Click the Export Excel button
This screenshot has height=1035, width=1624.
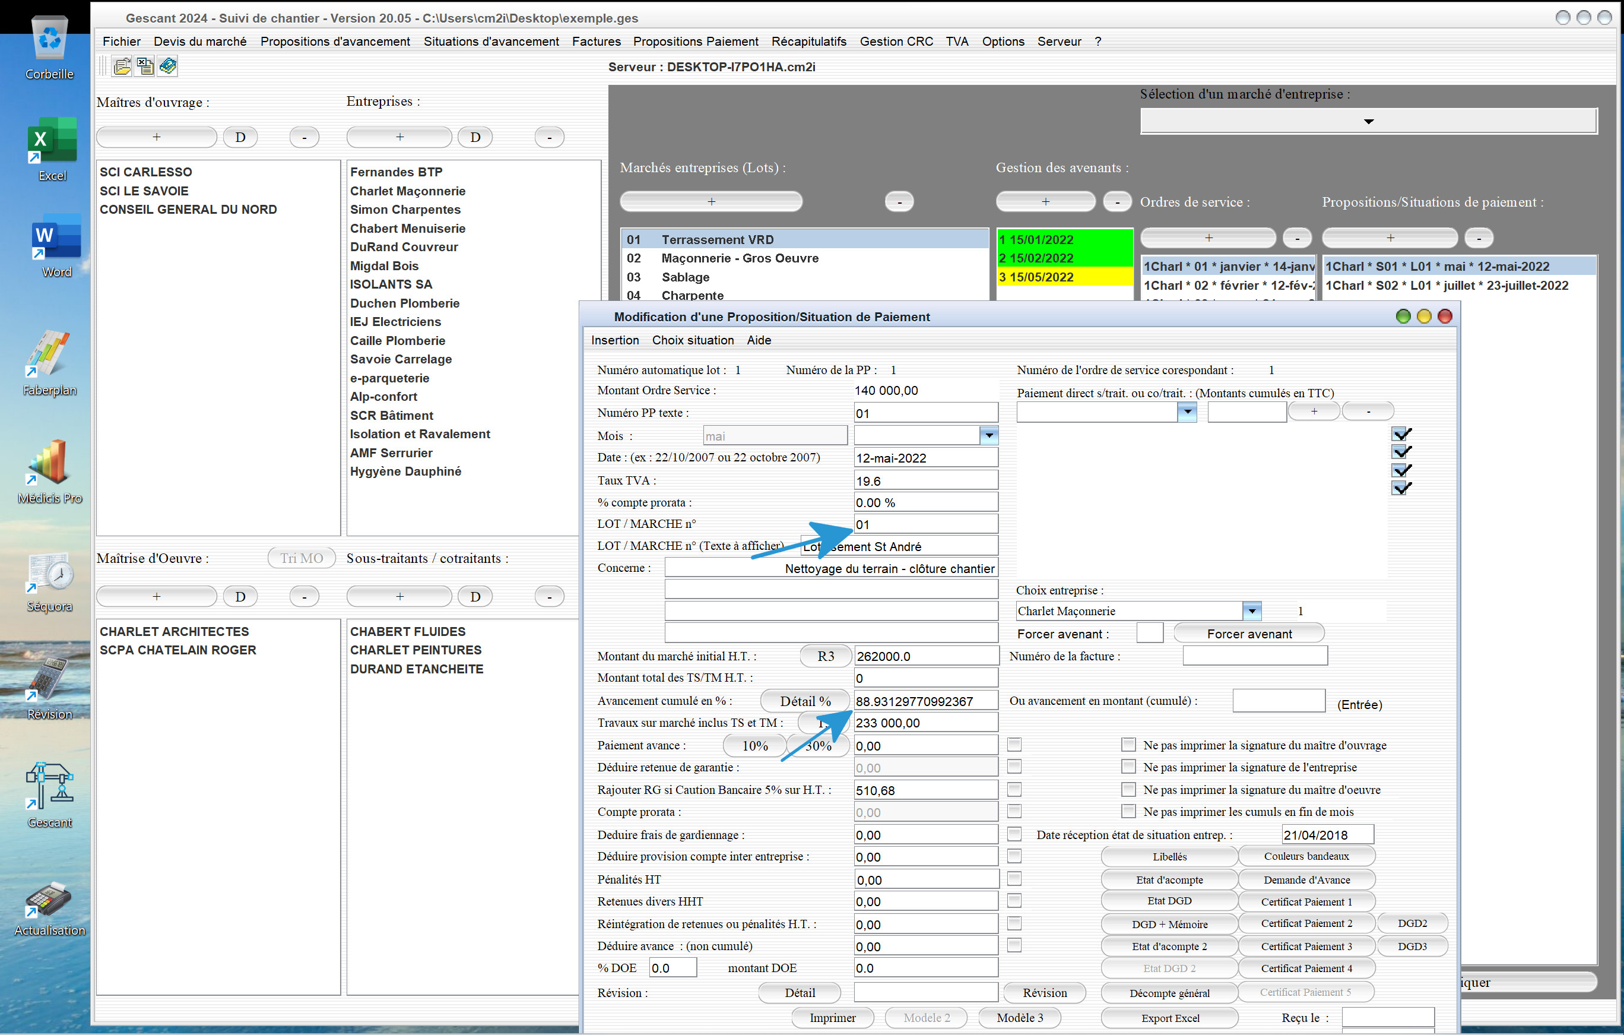[x=1169, y=1017]
